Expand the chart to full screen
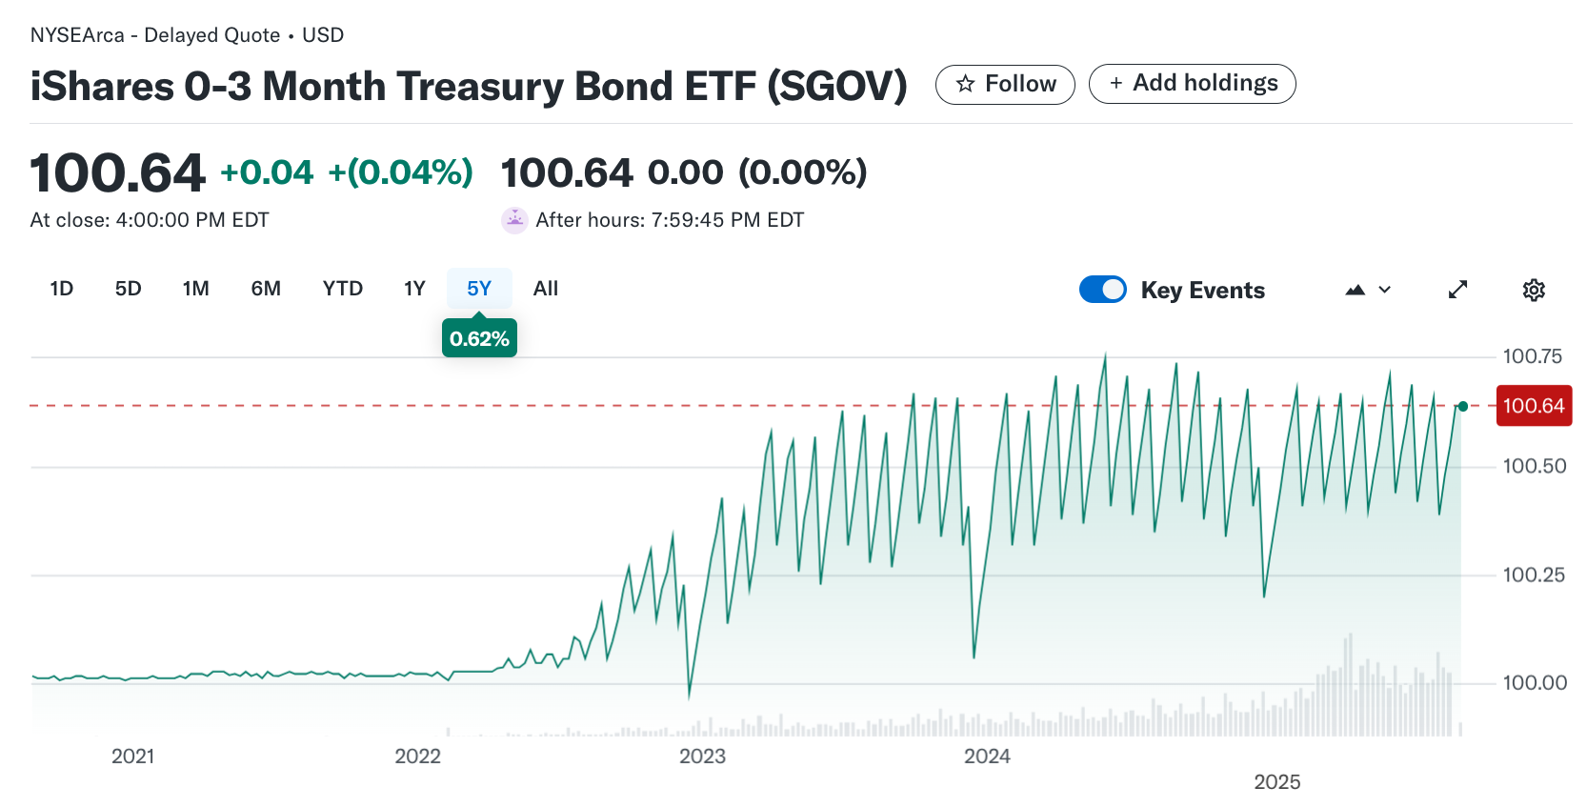The image size is (1587, 808). pyautogui.click(x=1457, y=290)
